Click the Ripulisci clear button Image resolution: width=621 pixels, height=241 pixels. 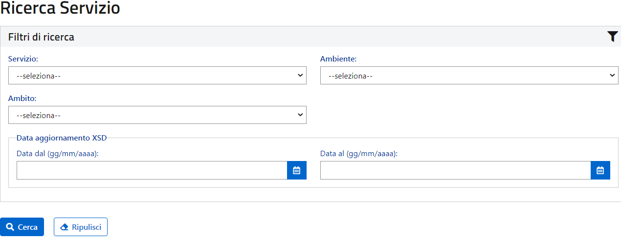(x=81, y=227)
